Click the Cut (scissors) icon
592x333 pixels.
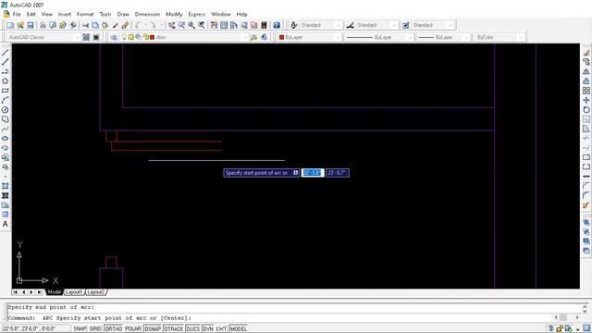pyautogui.click(x=86, y=25)
